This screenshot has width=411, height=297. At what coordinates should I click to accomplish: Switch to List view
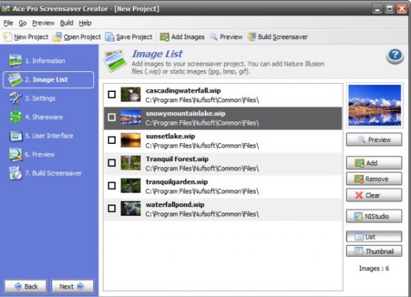click(374, 237)
